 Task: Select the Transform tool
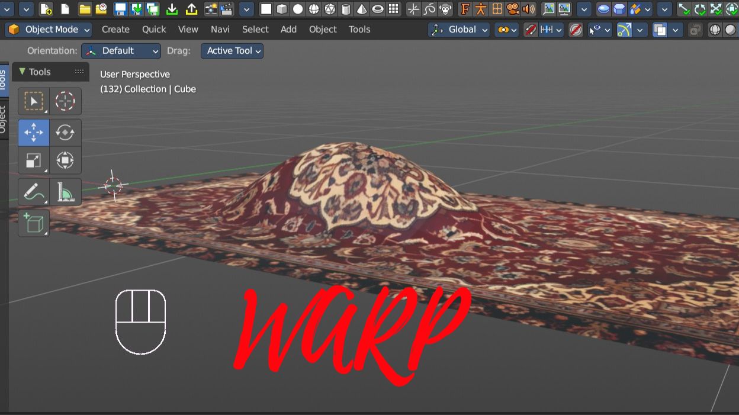[65, 160]
